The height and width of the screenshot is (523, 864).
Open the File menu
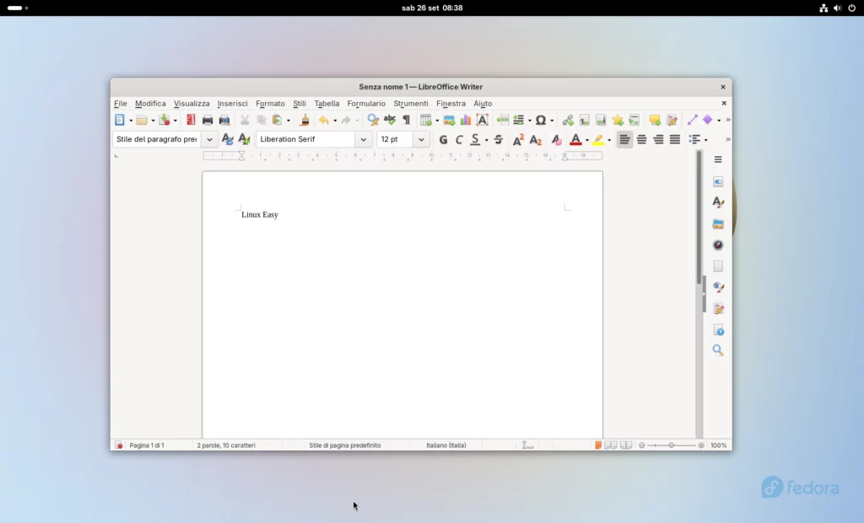pos(120,104)
